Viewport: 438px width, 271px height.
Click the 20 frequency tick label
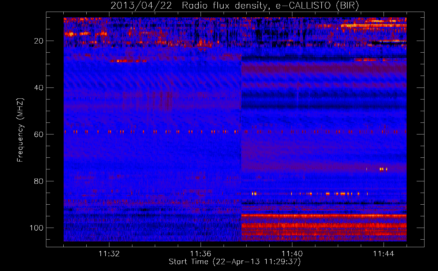tap(39, 41)
